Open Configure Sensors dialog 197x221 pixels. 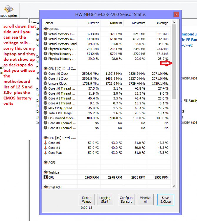(127, 199)
